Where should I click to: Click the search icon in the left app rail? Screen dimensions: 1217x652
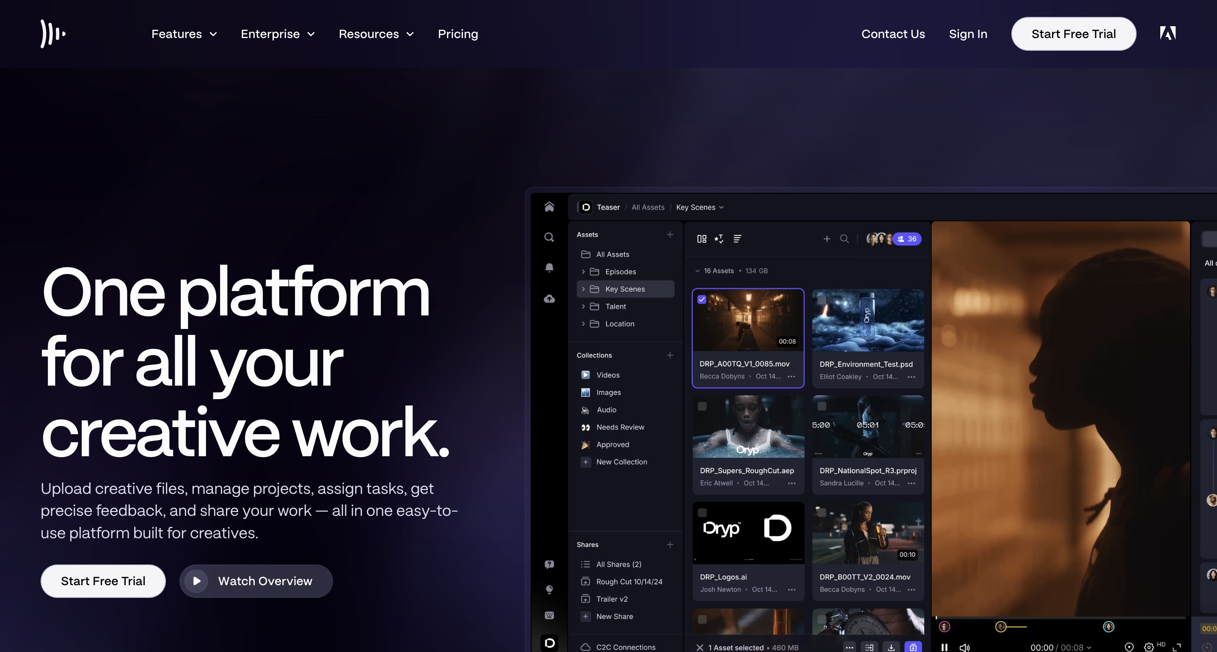(x=549, y=237)
